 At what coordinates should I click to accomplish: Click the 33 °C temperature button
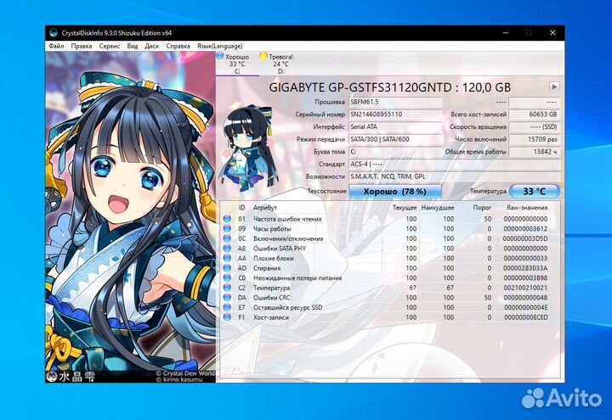[x=535, y=191]
